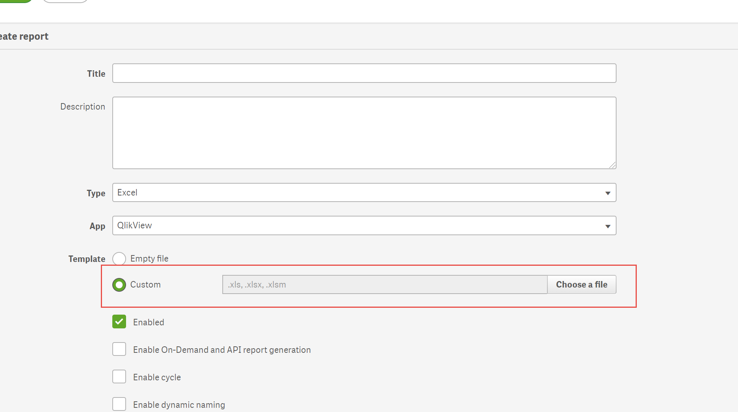Screen dimensions: 738x412
Task: Click the partially visible green button at top
Action: pyautogui.click(x=16, y=1)
